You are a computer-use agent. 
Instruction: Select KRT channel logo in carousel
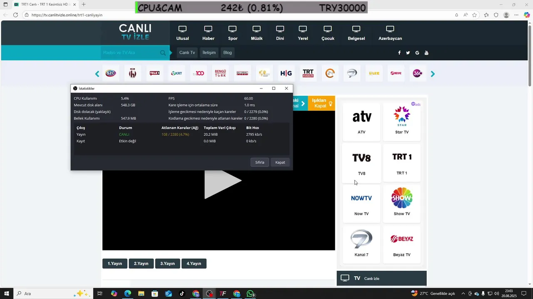[x=177, y=74]
